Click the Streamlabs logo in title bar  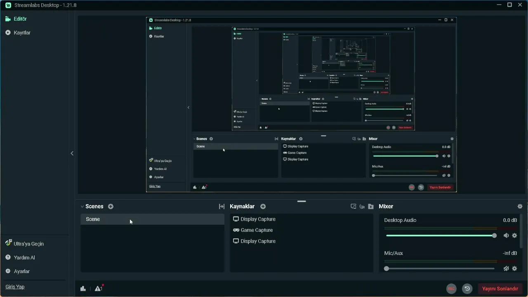pyautogui.click(x=8, y=5)
